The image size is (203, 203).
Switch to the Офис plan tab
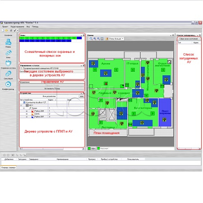click(x=92, y=148)
